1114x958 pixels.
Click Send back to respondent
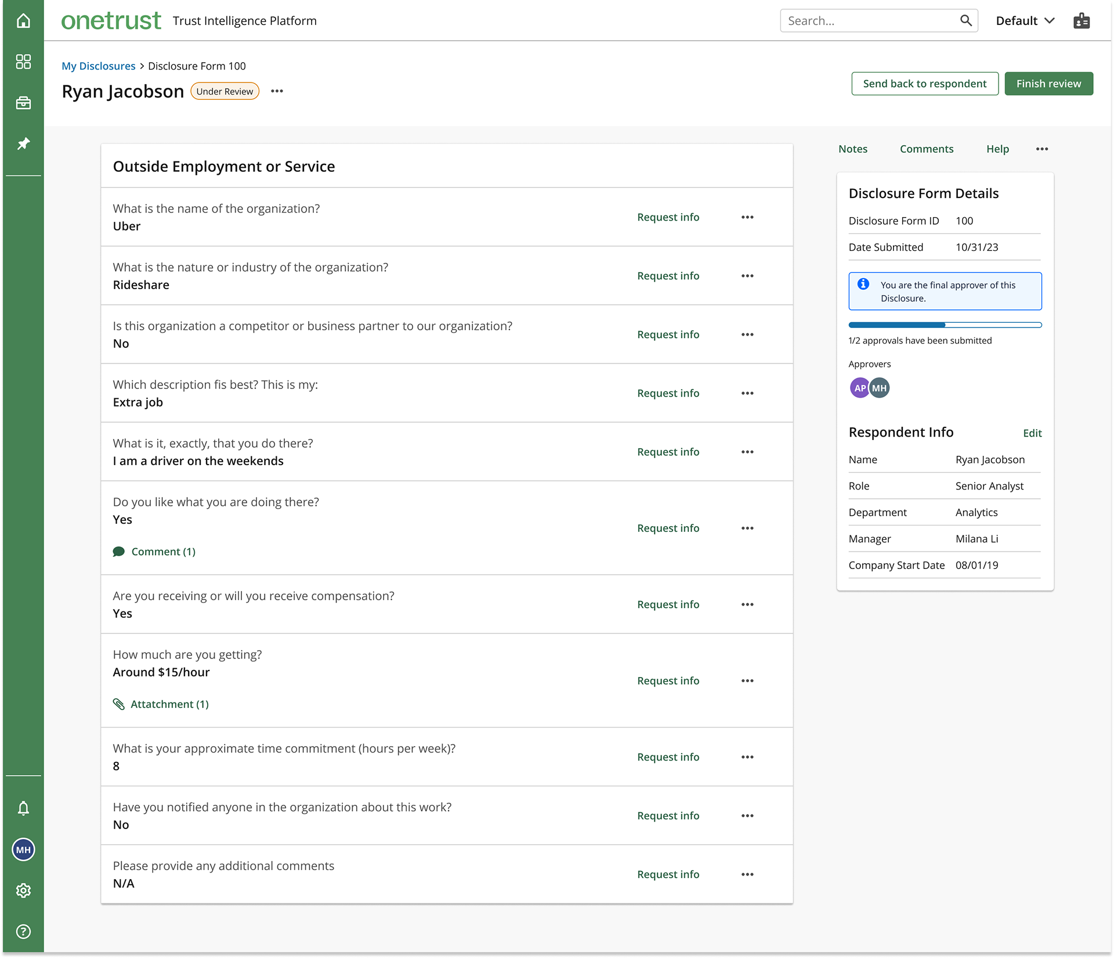(x=924, y=84)
